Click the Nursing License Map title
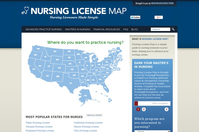The height and width of the screenshot is (132, 199). click(x=79, y=11)
